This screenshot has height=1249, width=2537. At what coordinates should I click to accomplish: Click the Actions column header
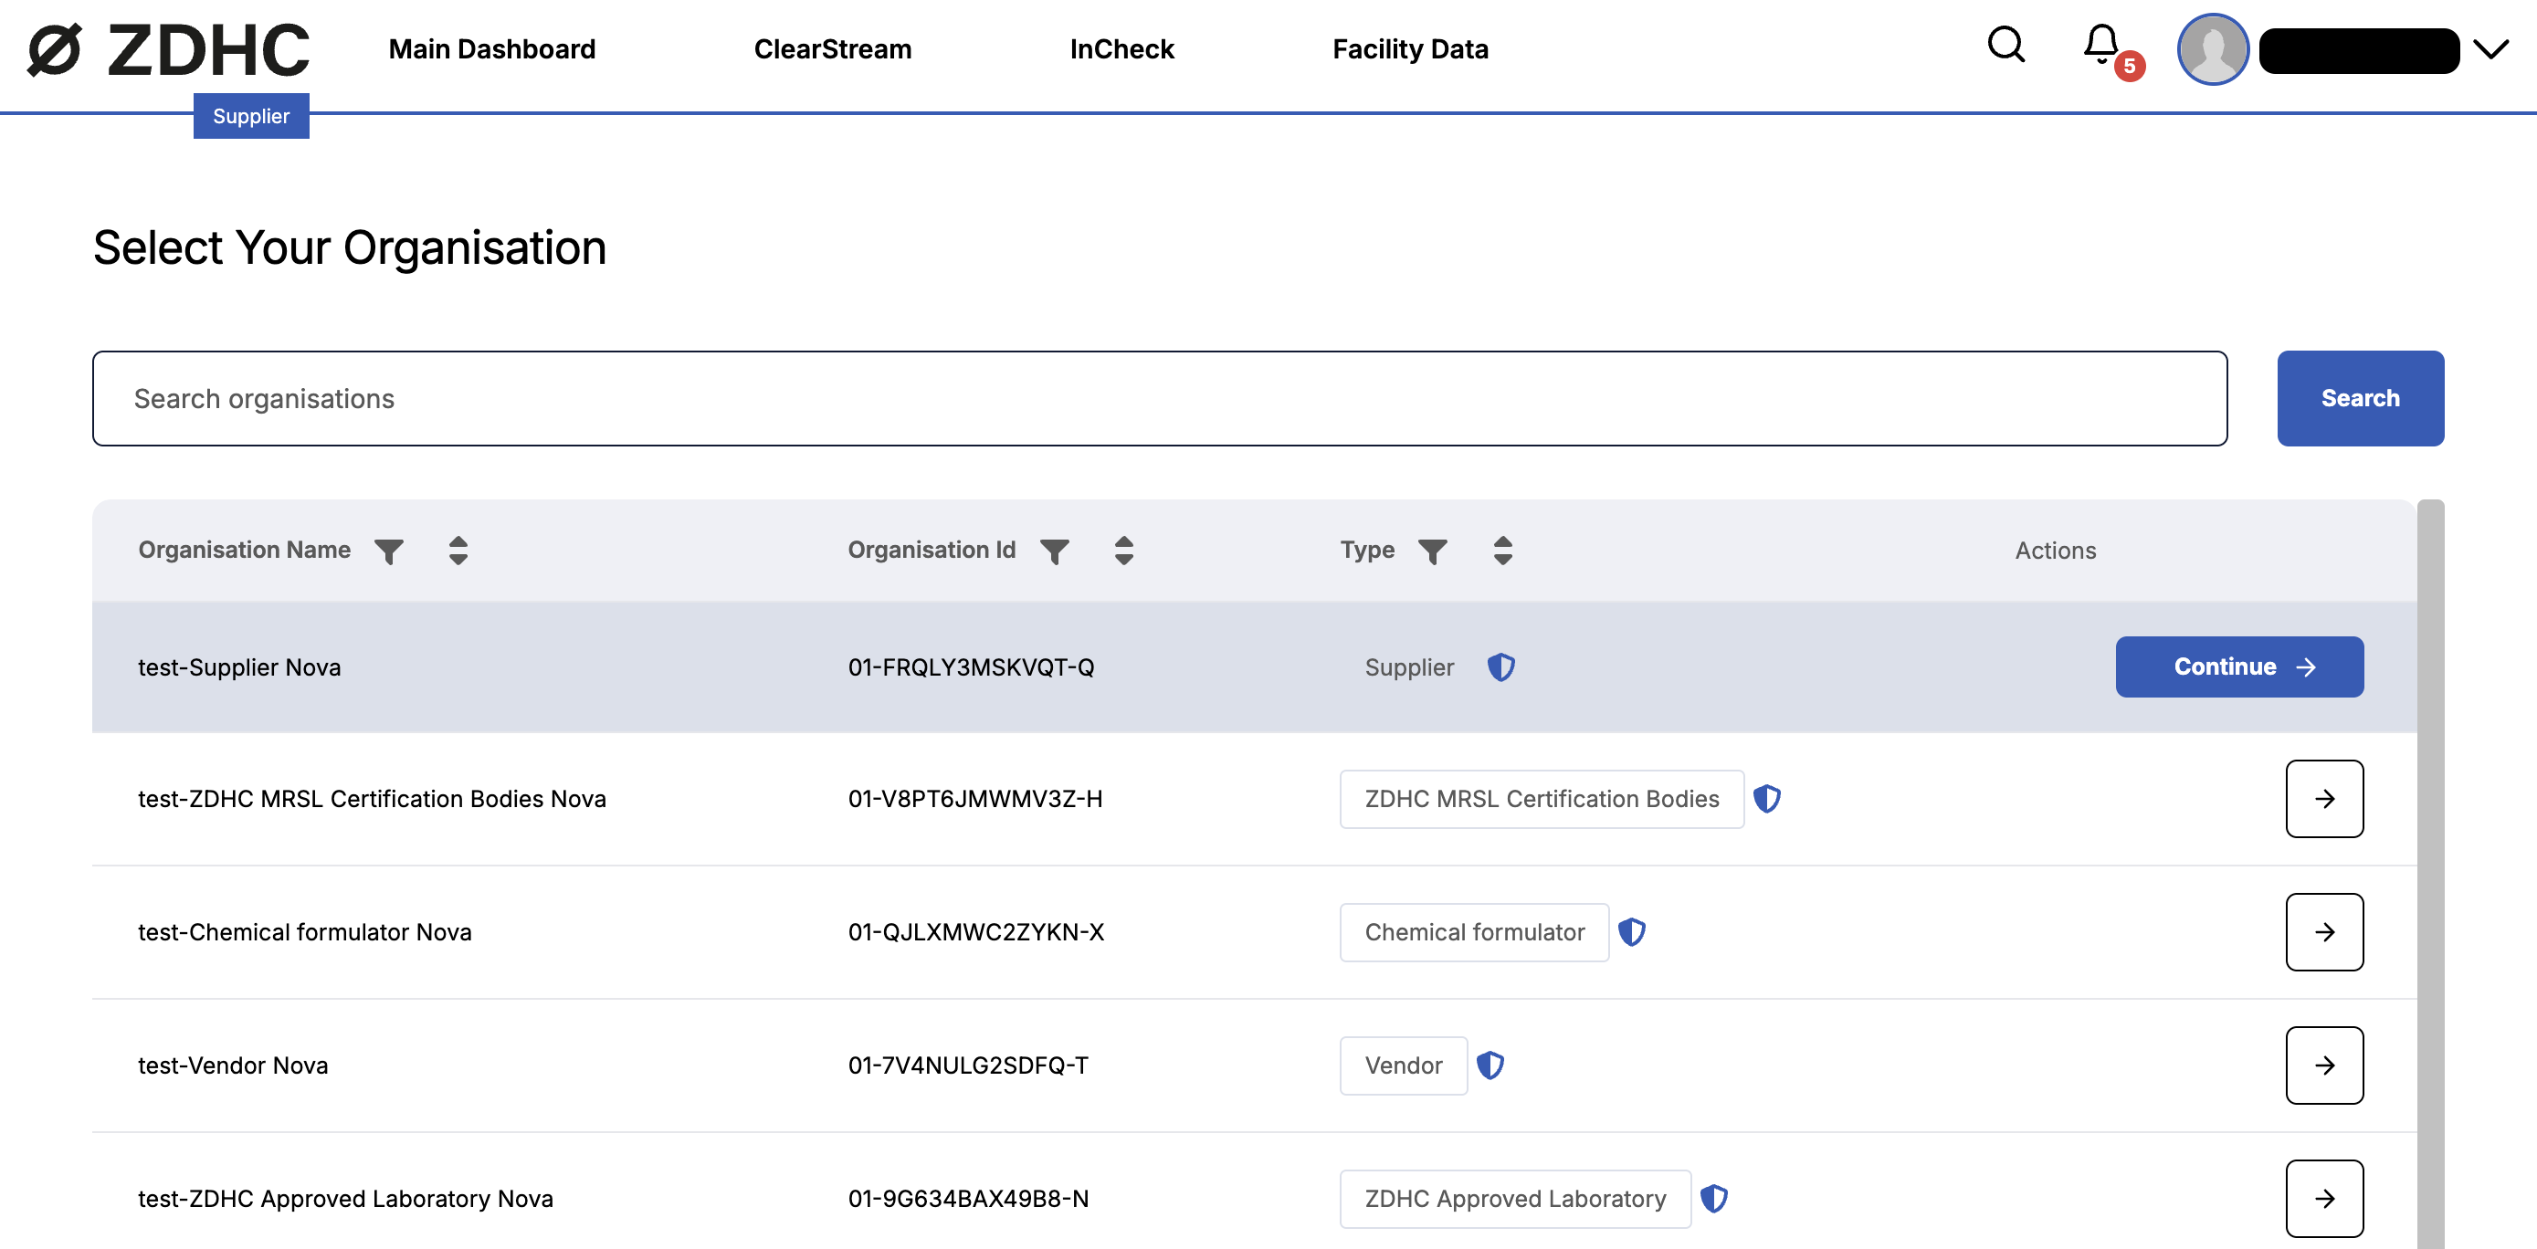[x=2056, y=551]
